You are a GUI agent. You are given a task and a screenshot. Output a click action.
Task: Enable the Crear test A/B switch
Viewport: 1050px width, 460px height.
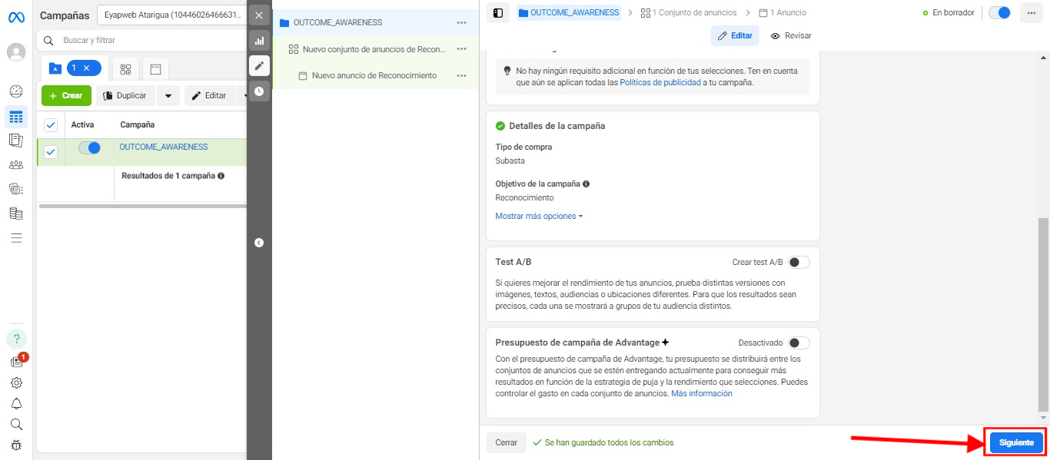(x=799, y=263)
